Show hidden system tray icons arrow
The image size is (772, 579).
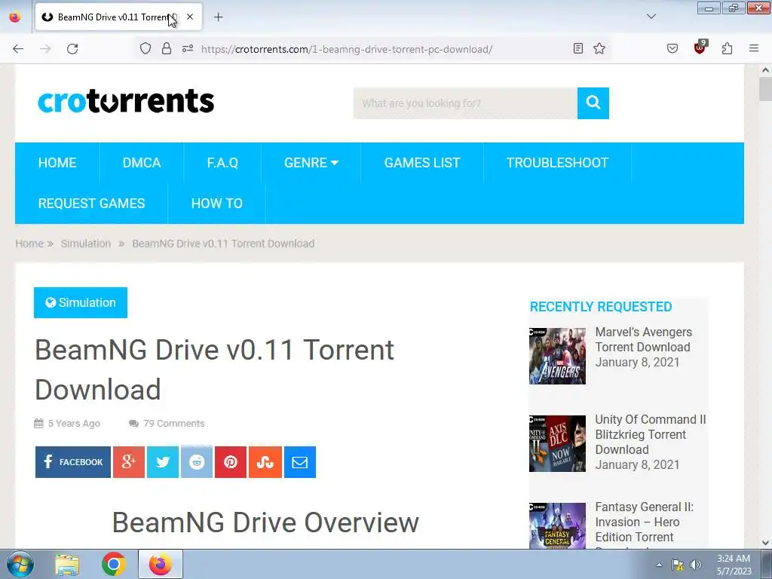659,565
